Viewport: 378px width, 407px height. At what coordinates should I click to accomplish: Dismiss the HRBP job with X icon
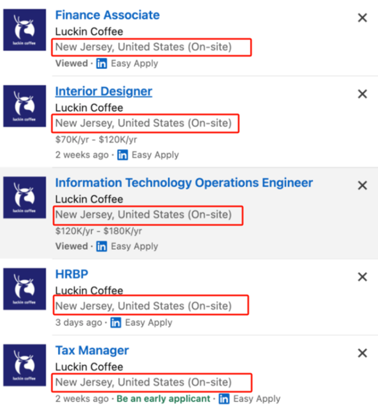362,277
